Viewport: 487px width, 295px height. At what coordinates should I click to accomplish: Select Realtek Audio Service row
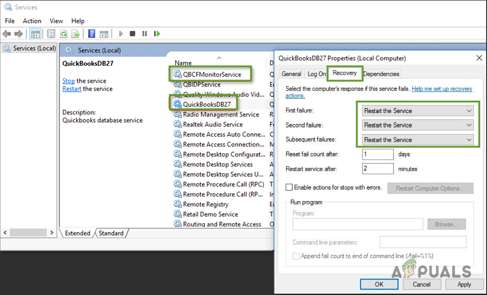tap(213, 124)
